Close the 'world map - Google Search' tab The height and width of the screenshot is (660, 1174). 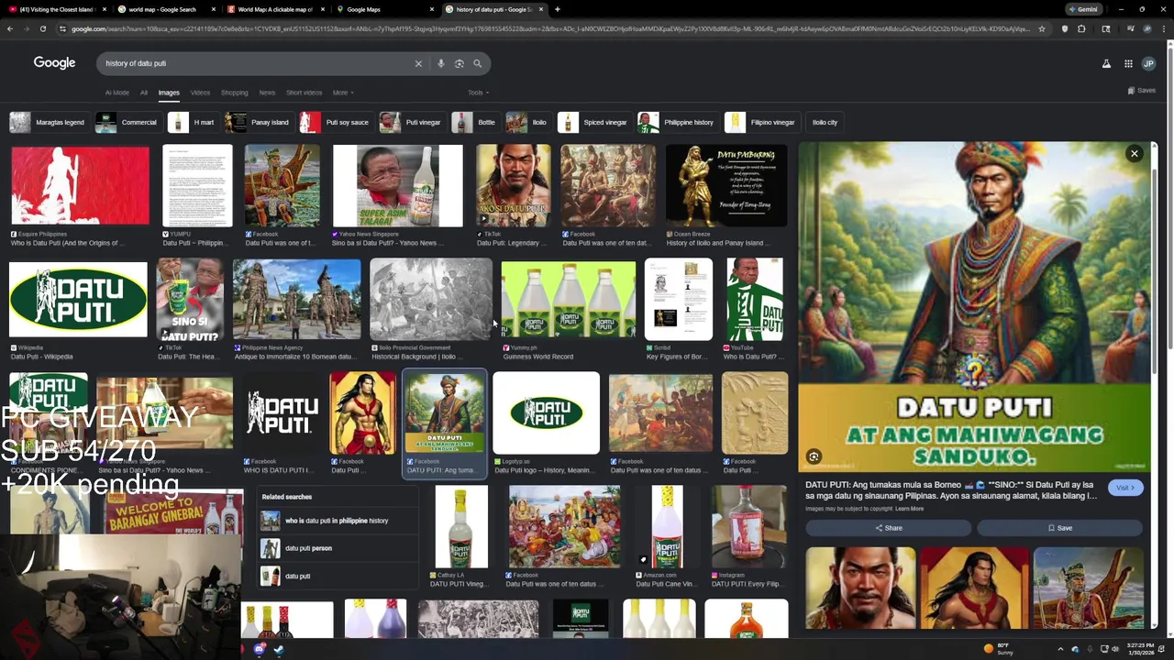coord(214,9)
